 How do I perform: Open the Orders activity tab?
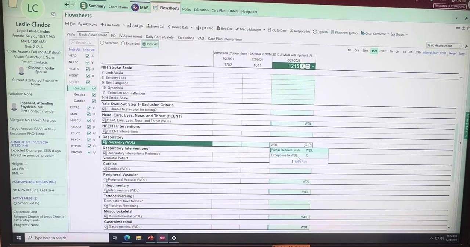[x=233, y=11]
